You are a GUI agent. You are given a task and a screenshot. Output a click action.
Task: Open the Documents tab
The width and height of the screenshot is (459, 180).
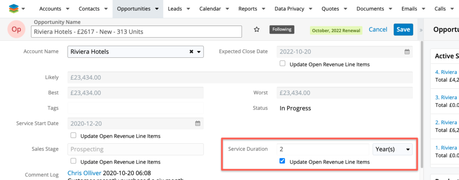click(x=370, y=9)
